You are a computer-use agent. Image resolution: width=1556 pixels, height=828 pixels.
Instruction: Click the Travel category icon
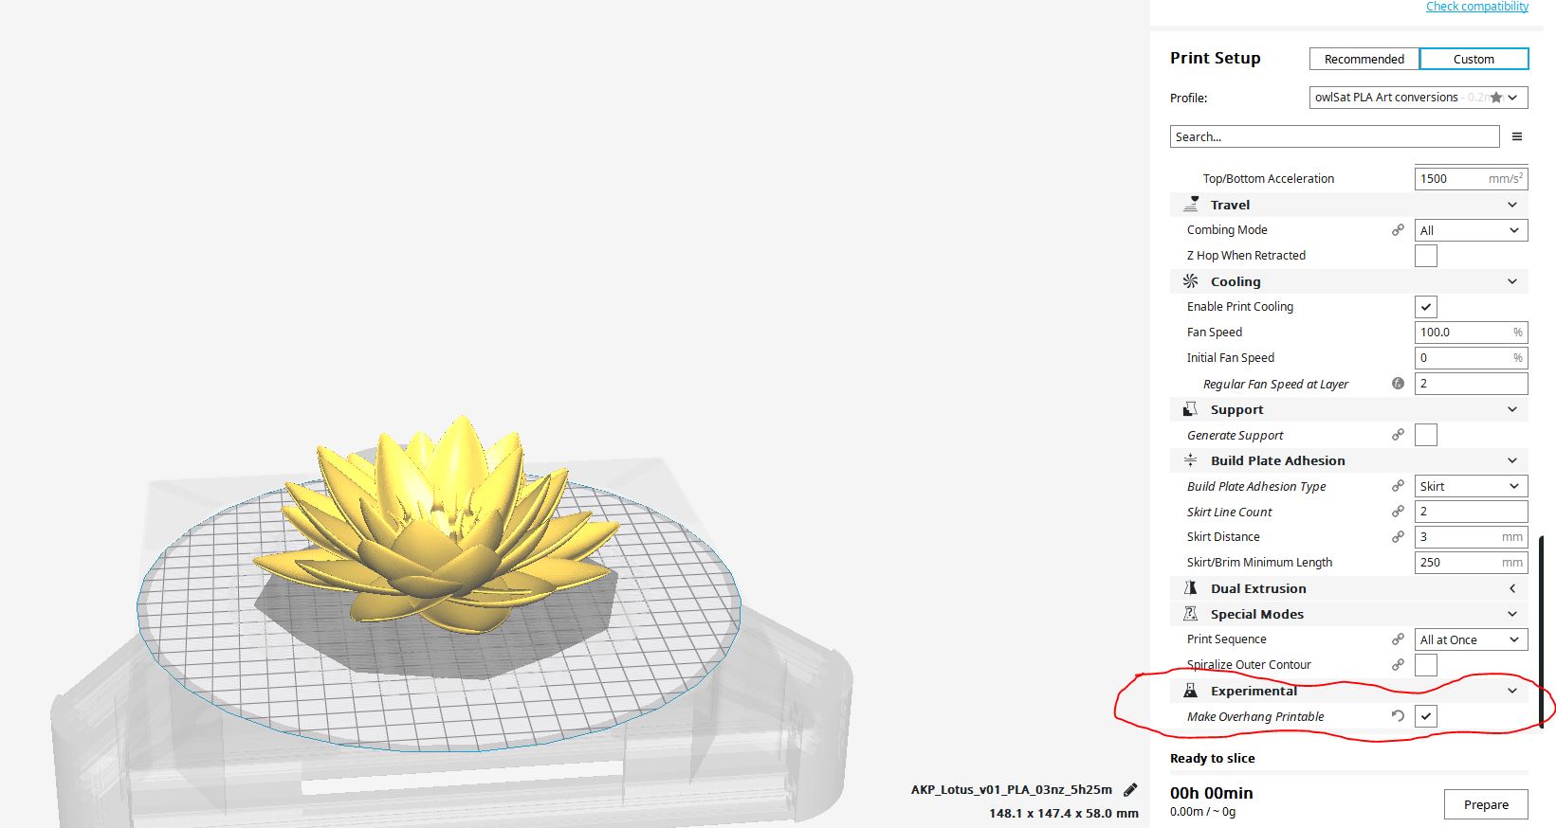click(x=1191, y=205)
